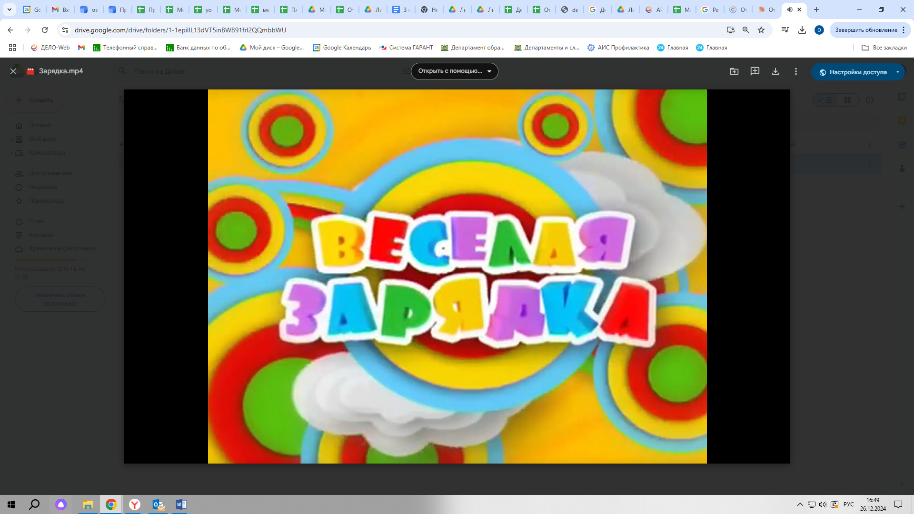Open Word from the Windows taskbar

181,504
